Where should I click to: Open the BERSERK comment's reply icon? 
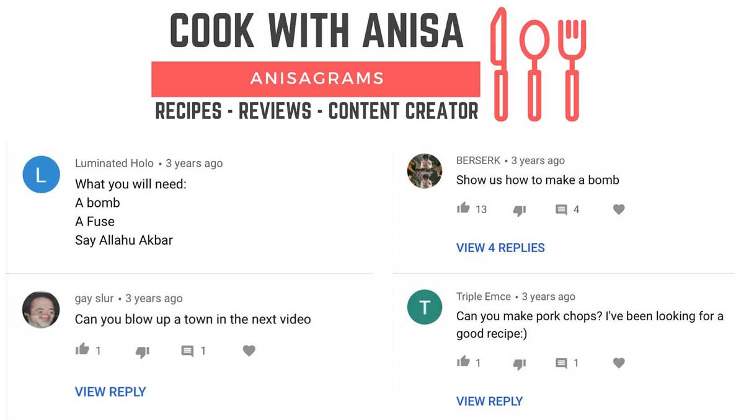click(561, 210)
